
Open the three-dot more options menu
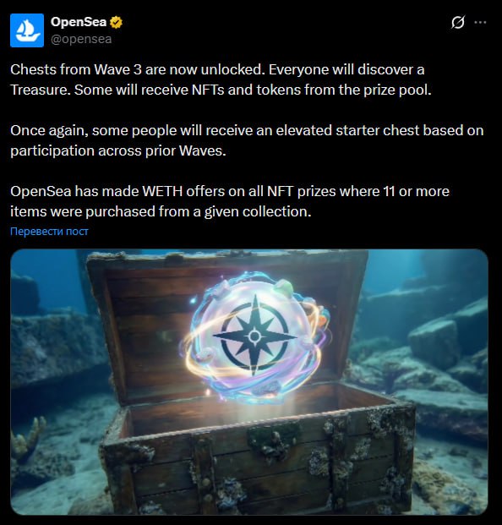click(x=480, y=23)
